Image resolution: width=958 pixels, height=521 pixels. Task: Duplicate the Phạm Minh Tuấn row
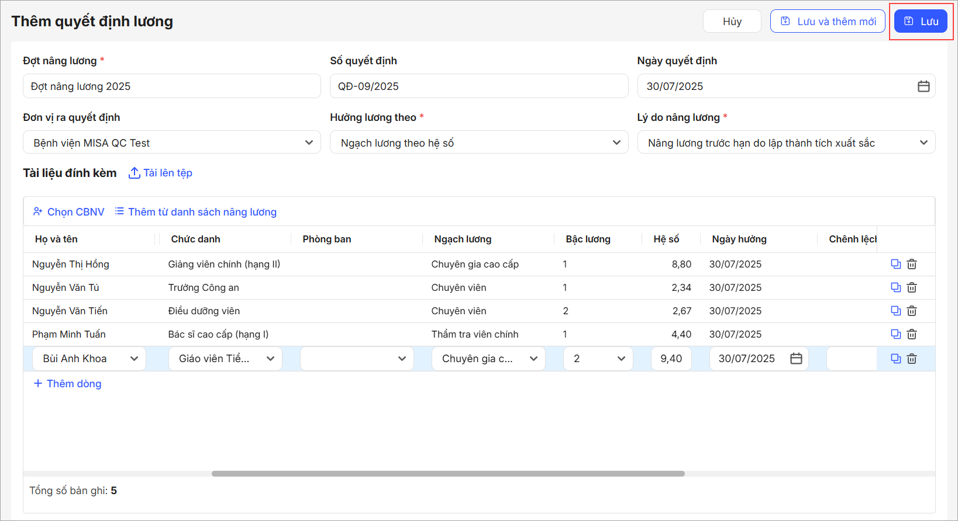click(895, 334)
